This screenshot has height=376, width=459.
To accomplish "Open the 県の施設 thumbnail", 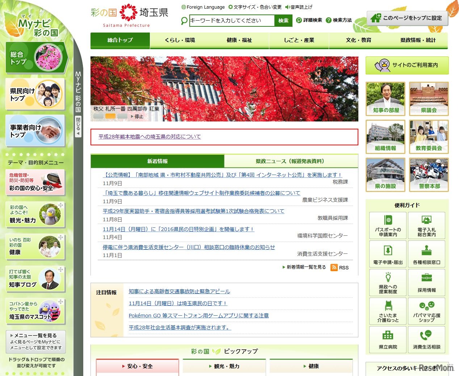I will (x=386, y=175).
